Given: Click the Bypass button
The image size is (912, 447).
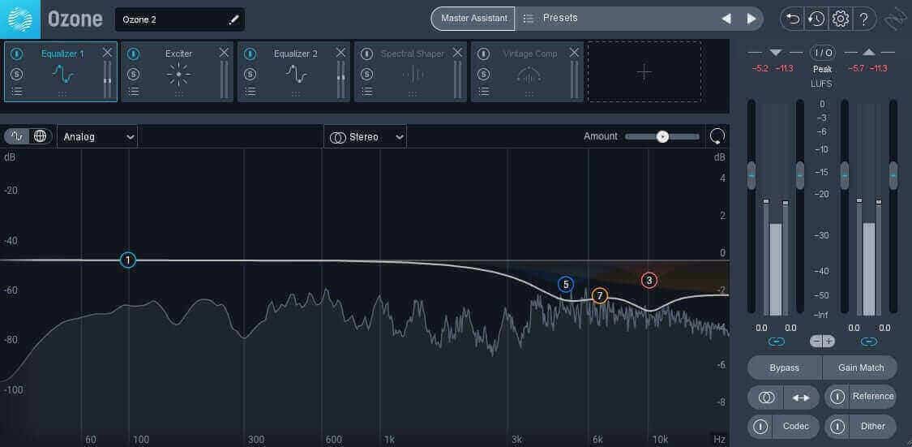Looking at the screenshot, I should (784, 367).
